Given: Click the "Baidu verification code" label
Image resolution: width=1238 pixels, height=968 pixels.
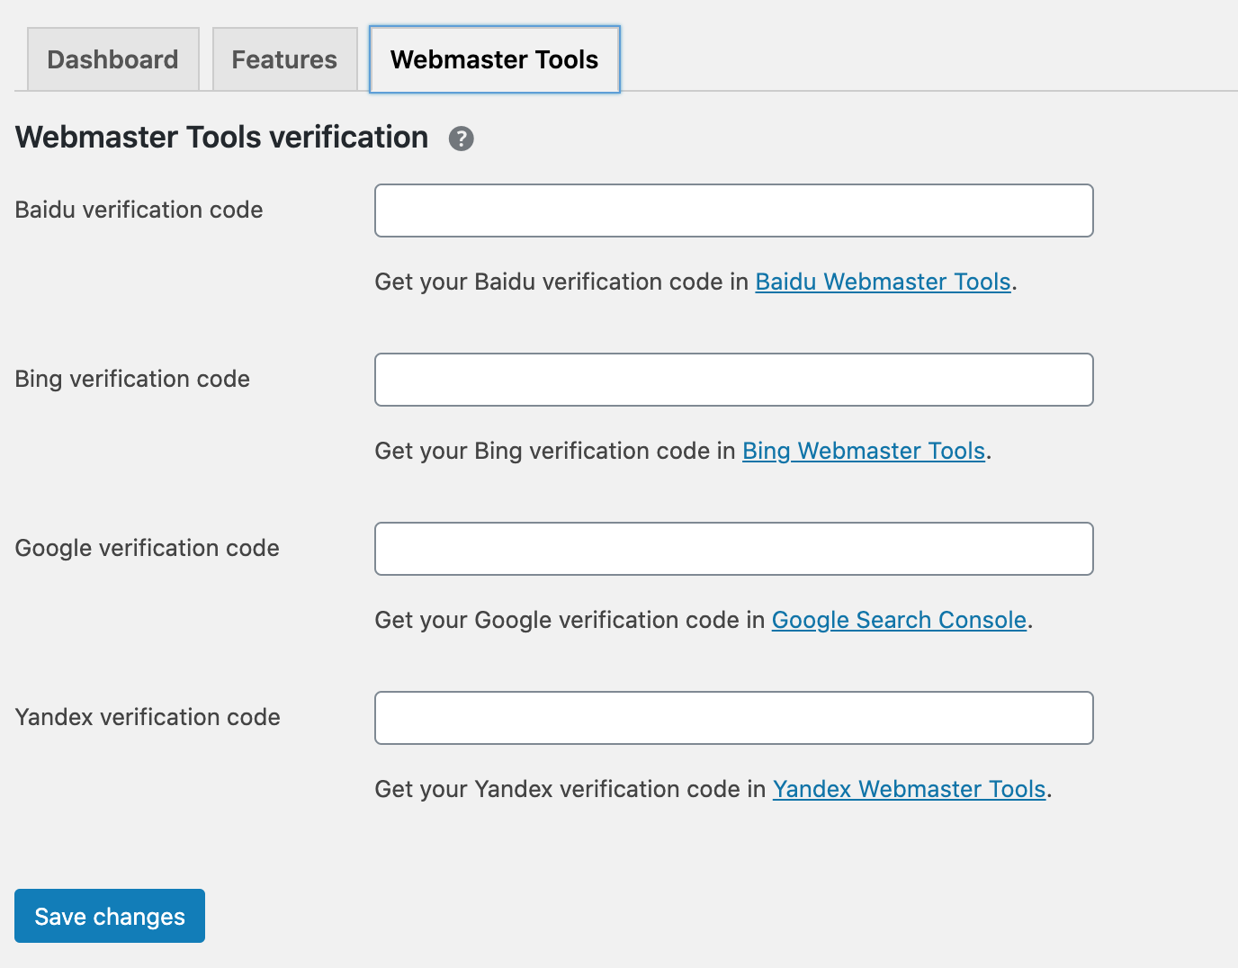Looking at the screenshot, I should click(139, 210).
